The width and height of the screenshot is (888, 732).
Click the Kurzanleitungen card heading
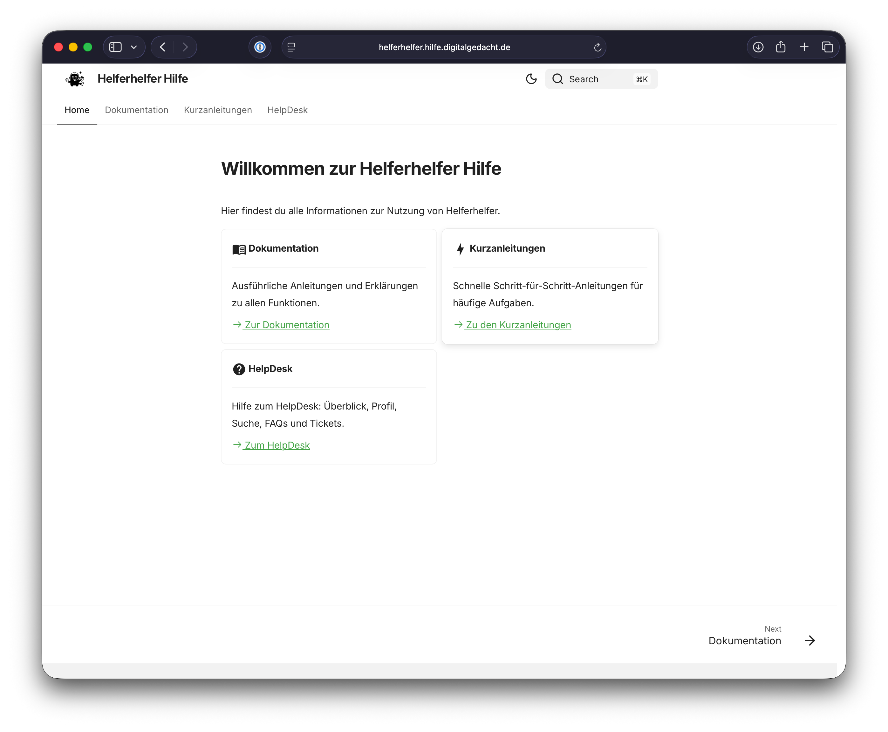(507, 248)
